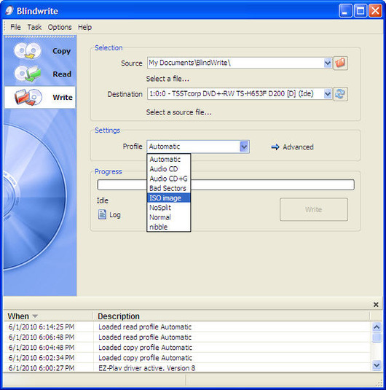Click the log scrollbar down arrow

[x=377, y=365]
